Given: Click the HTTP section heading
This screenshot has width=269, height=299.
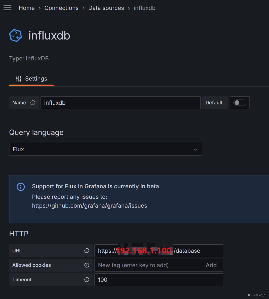Looking at the screenshot, I should [x=19, y=234].
